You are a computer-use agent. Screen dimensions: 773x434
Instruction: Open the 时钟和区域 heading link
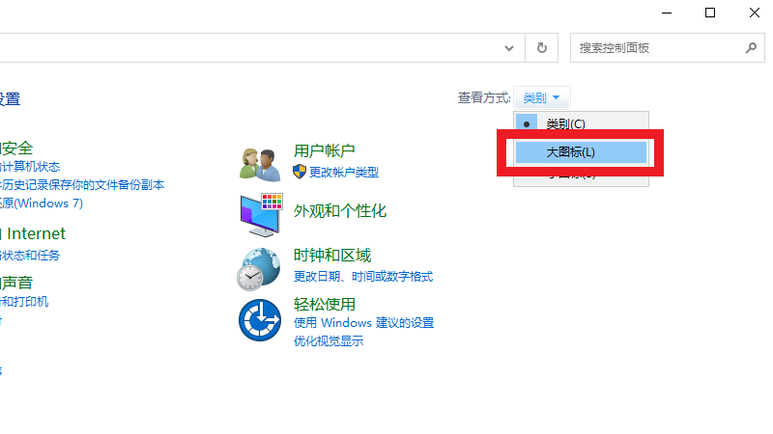tap(331, 256)
